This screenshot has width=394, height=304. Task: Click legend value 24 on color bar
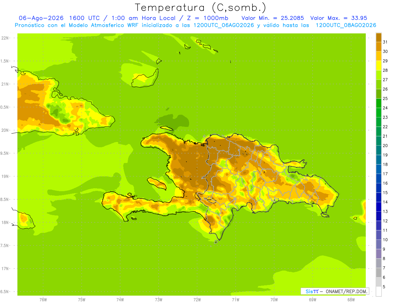coord(385,108)
